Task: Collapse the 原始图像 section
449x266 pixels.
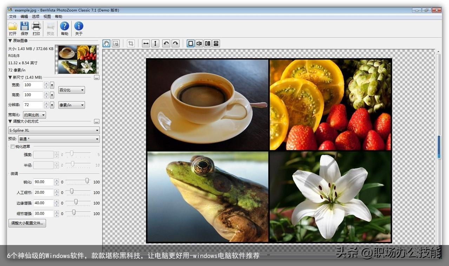Action: (x=10, y=41)
